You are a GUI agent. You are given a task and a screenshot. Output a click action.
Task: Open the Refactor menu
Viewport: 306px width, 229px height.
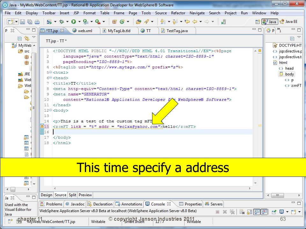click(178, 13)
